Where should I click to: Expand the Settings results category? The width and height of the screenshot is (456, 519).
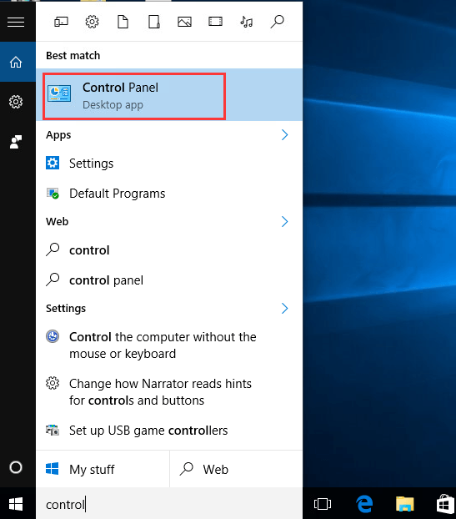(x=285, y=308)
